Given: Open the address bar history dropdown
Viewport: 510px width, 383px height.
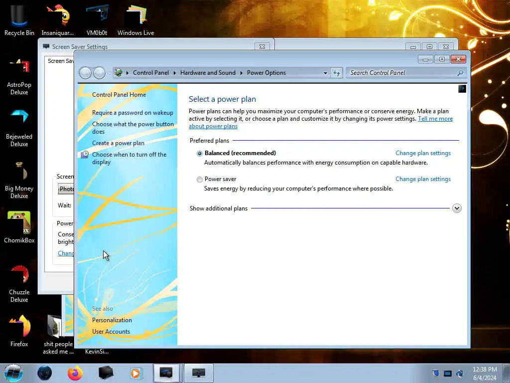Looking at the screenshot, I should 325,73.
